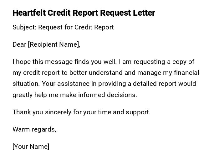Click the "Subject:" label text
The height and width of the screenshot is (166, 219).
pos(24,27)
